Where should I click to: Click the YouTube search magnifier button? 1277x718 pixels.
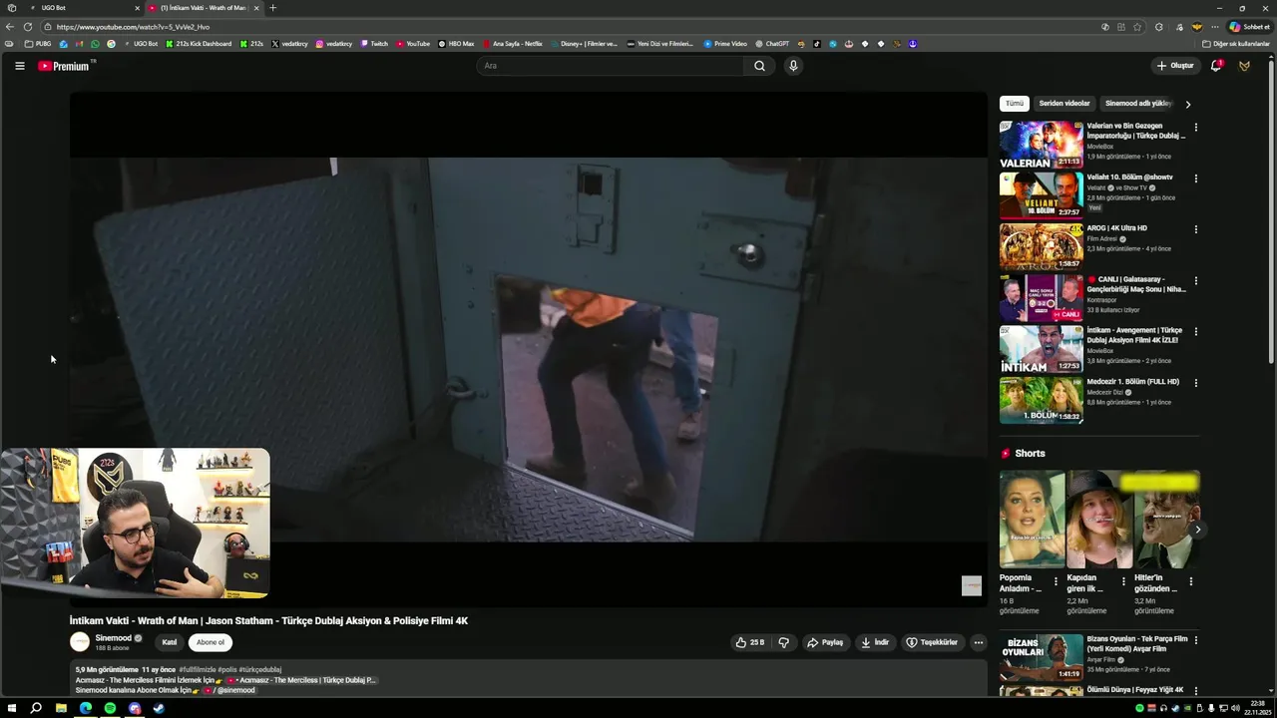click(759, 66)
